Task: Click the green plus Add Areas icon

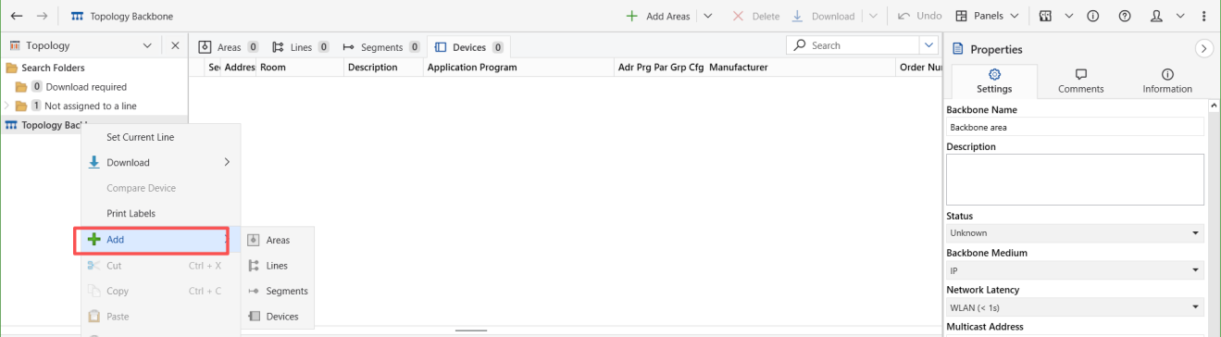Action: click(x=632, y=16)
